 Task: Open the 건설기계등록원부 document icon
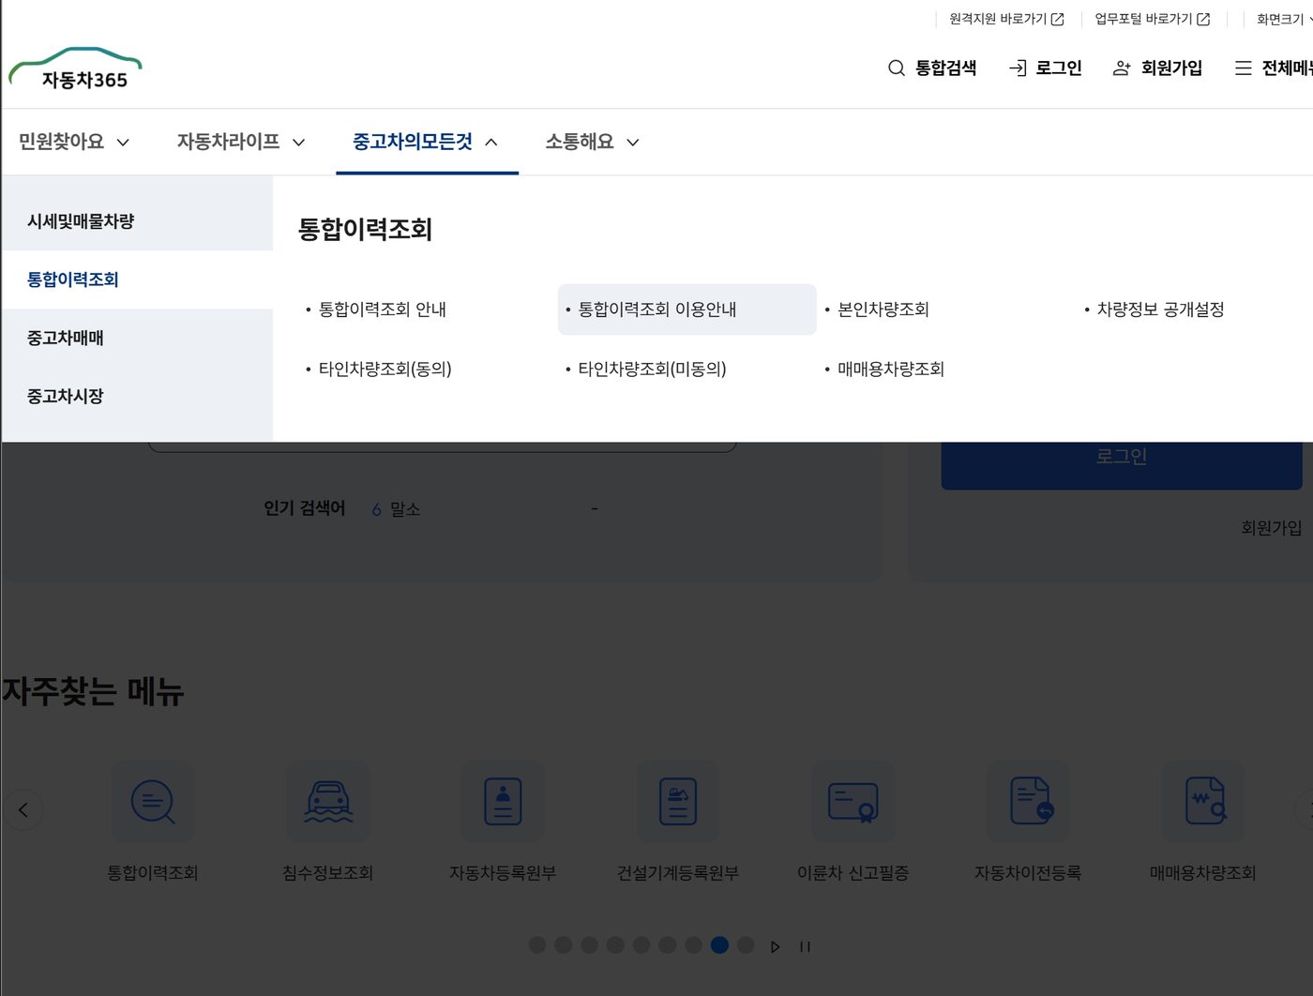pyautogui.click(x=678, y=801)
